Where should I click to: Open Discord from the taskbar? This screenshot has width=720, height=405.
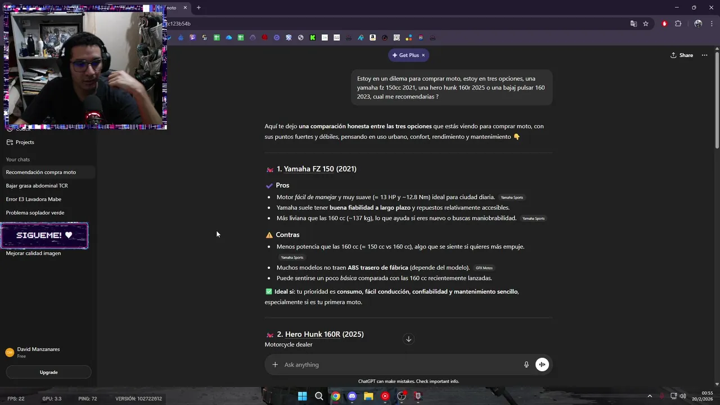[x=352, y=396]
